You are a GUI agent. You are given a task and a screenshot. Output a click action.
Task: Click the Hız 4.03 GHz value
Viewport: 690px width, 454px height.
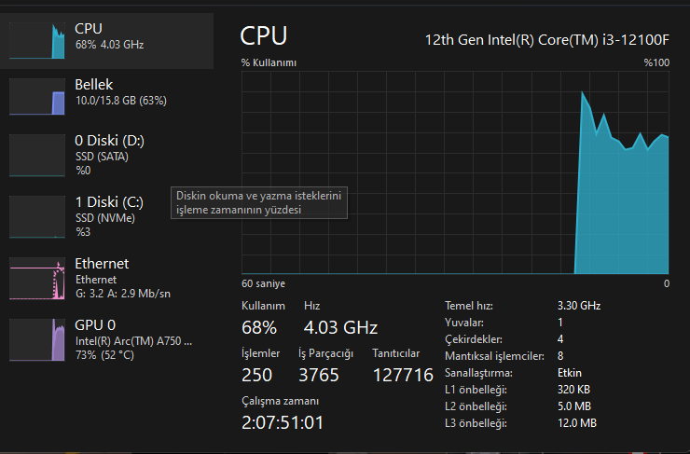pyautogui.click(x=340, y=327)
